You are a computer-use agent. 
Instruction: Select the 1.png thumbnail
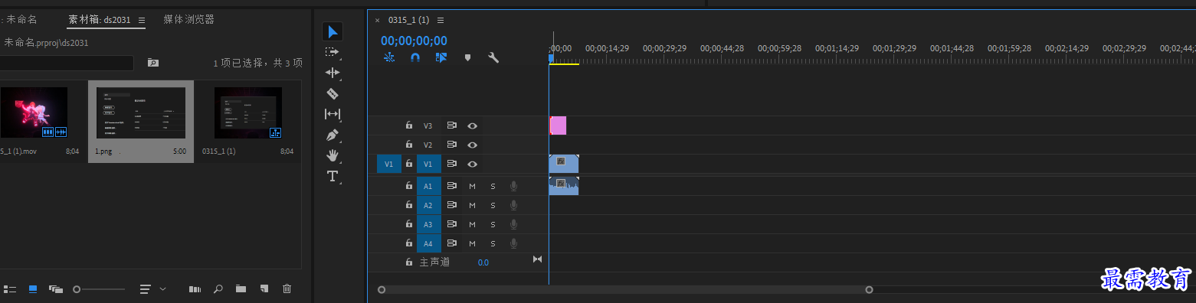click(x=141, y=113)
